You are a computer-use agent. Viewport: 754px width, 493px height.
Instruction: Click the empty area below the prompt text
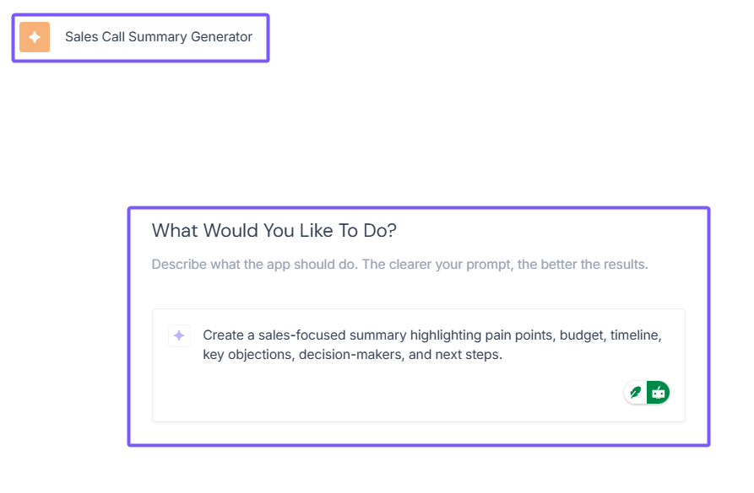(x=380, y=392)
